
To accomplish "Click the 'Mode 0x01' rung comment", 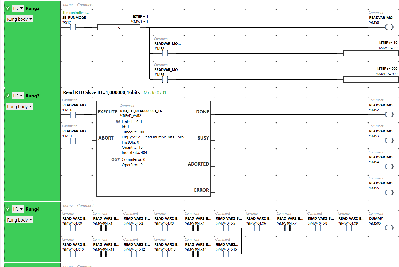I will pyautogui.click(x=155, y=93).
